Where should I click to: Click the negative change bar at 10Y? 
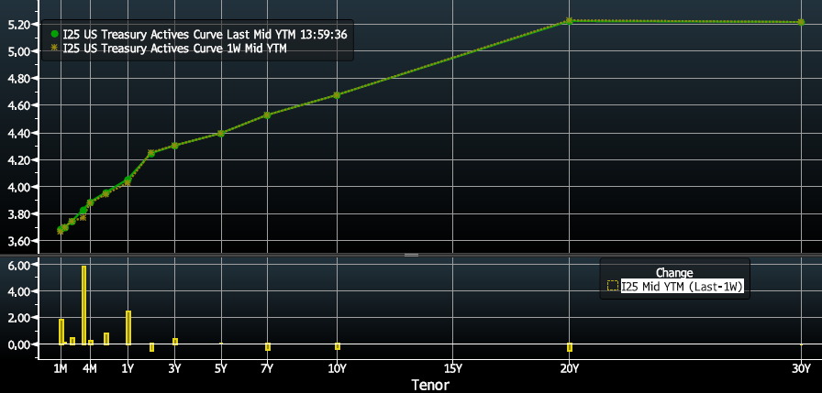[338, 346]
